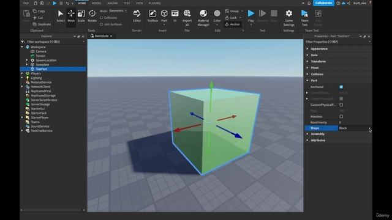Switch to the PLUGINS ribbon tab

(154, 3)
